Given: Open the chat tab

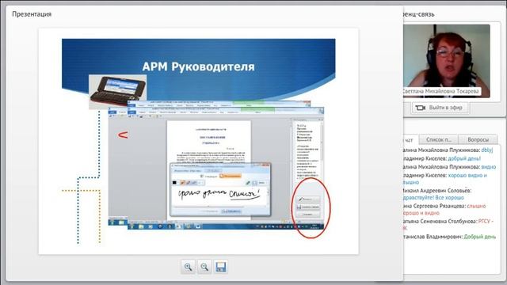Looking at the screenshot, I should 410,140.
